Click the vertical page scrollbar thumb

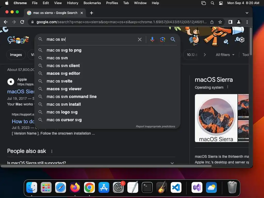(x=251, y=42)
